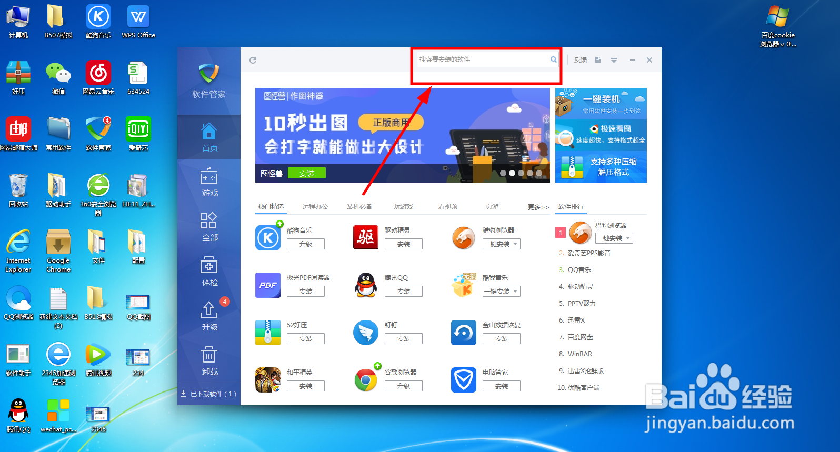Open the home tab icon in sidebar
The width and height of the screenshot is (840, 452).
pyautogui.click(x=209, y=130)
